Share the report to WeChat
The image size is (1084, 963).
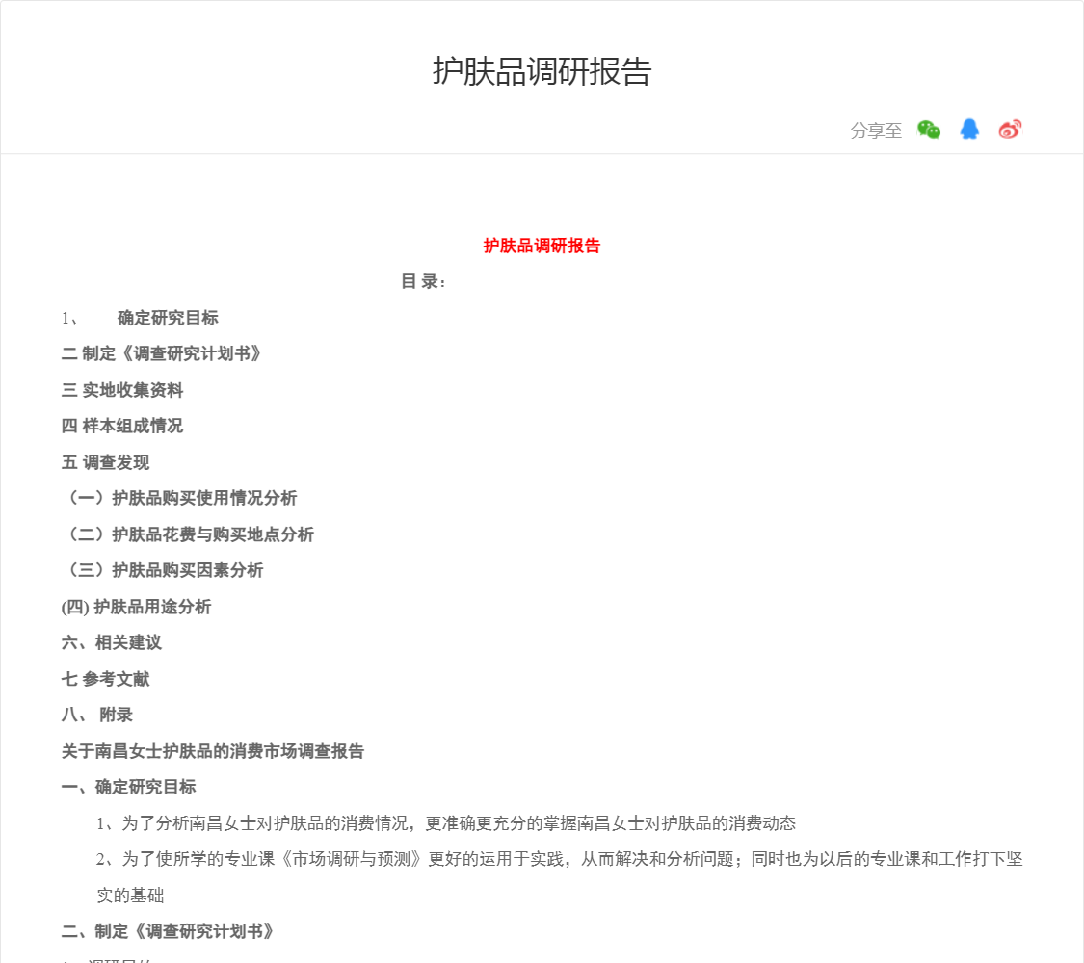click(929, 130)
